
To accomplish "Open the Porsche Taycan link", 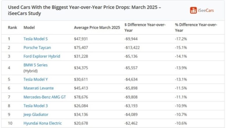I will pyautogui.click(x=37, y=47).
